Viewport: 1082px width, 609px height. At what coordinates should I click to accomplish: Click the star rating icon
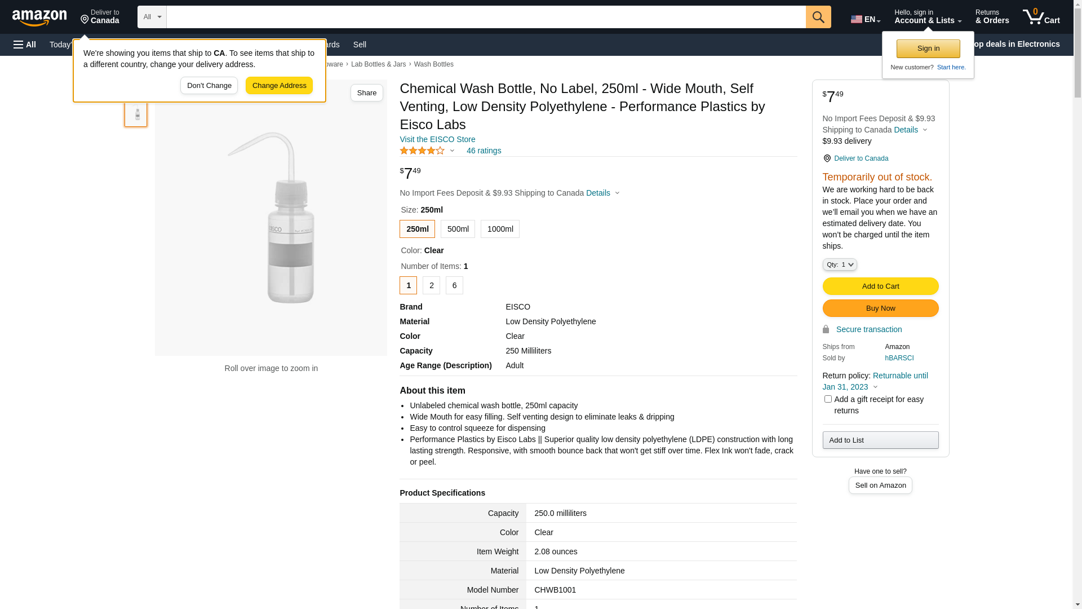coord(422,151)
